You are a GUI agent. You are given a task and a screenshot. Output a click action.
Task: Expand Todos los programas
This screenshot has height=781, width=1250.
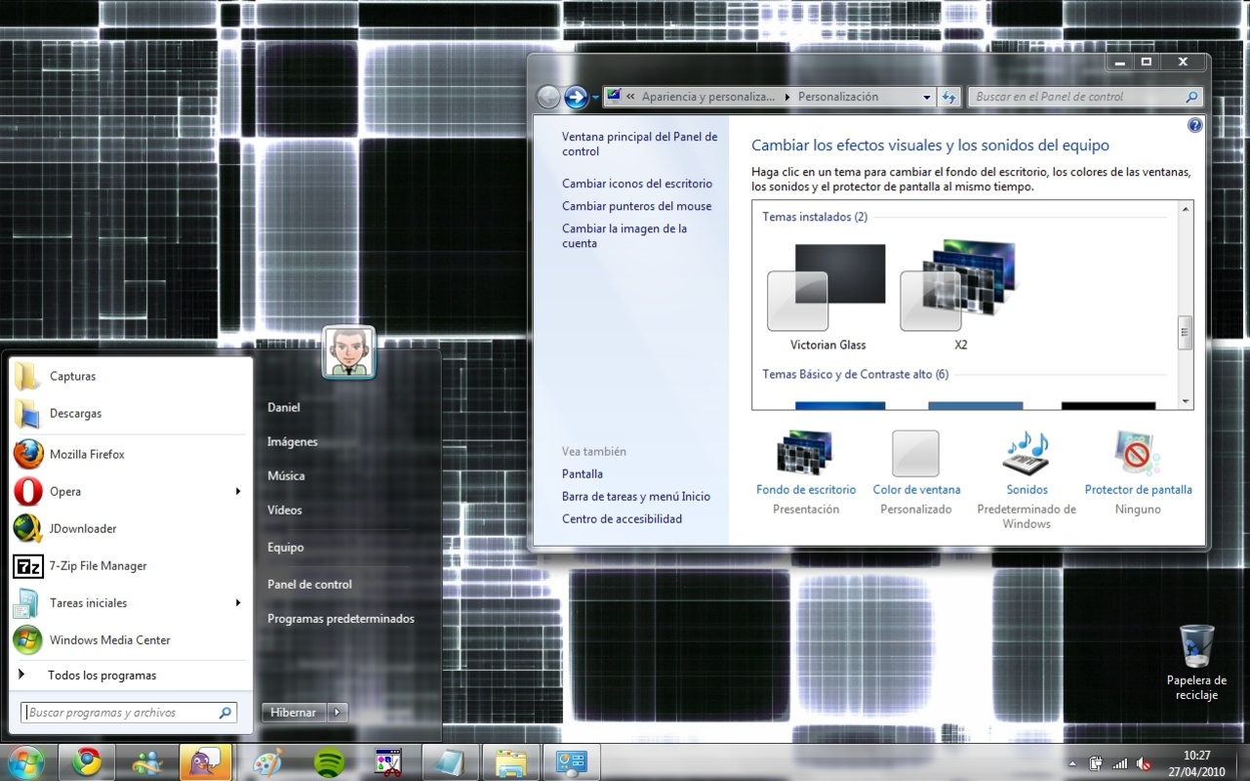(127, 675)
